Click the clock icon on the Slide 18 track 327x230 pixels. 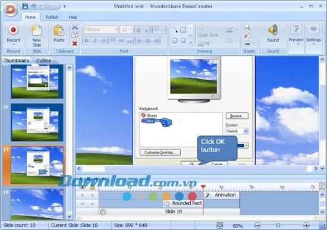tap(103, 212)
